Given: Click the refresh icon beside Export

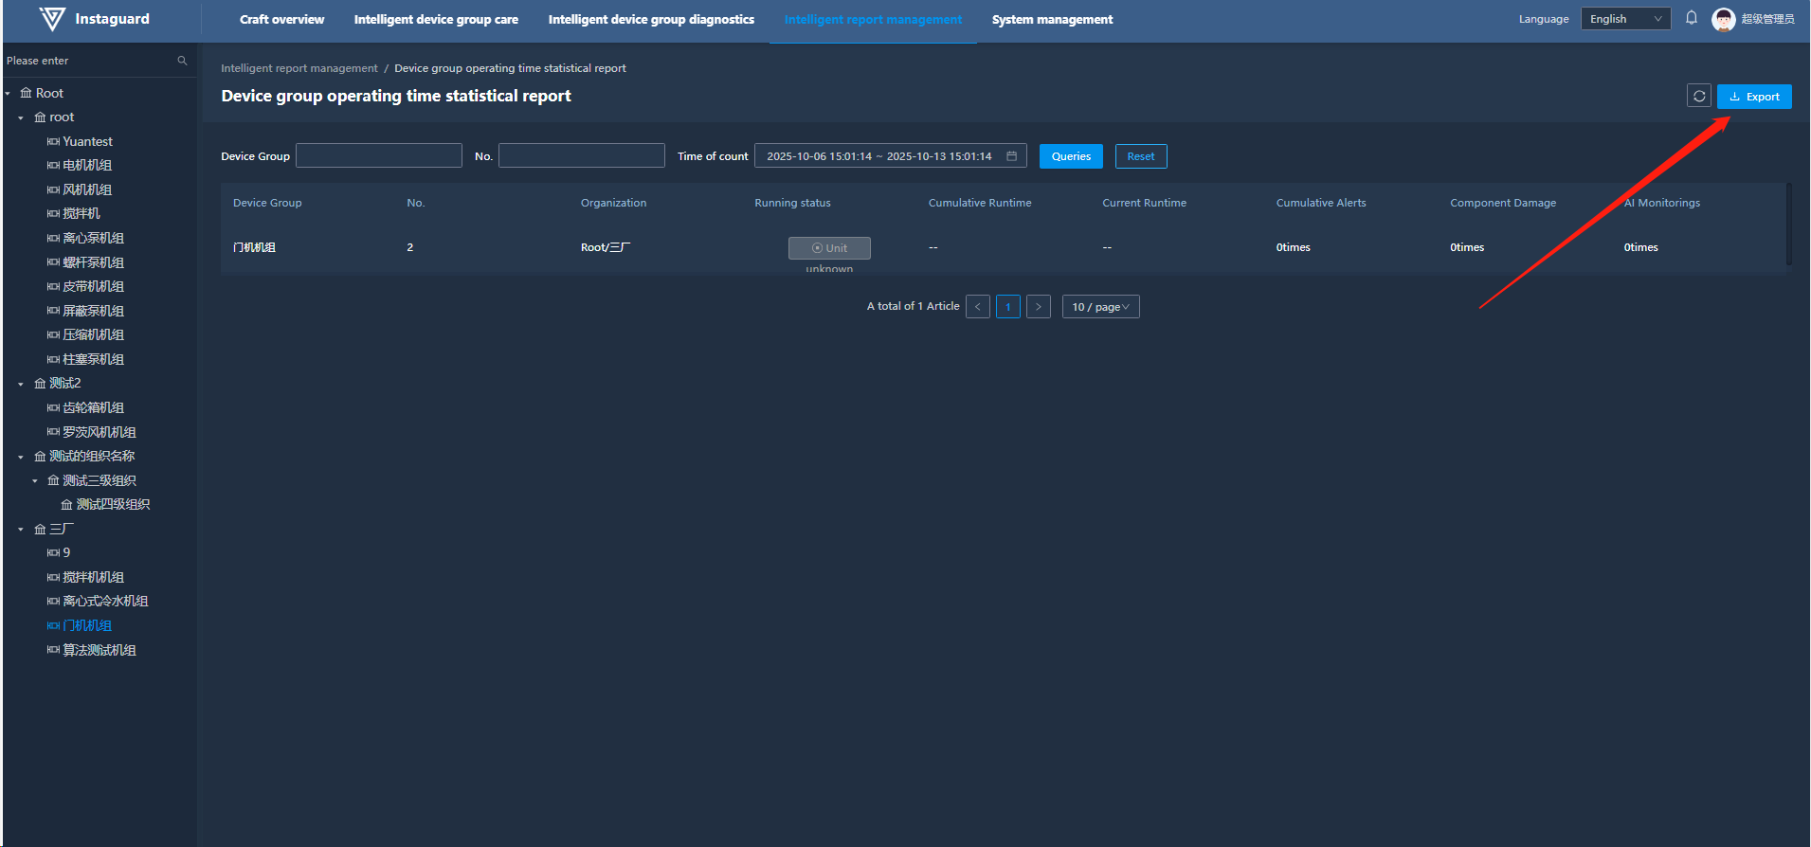Looking at the screenshot, I should point(1699,97).
